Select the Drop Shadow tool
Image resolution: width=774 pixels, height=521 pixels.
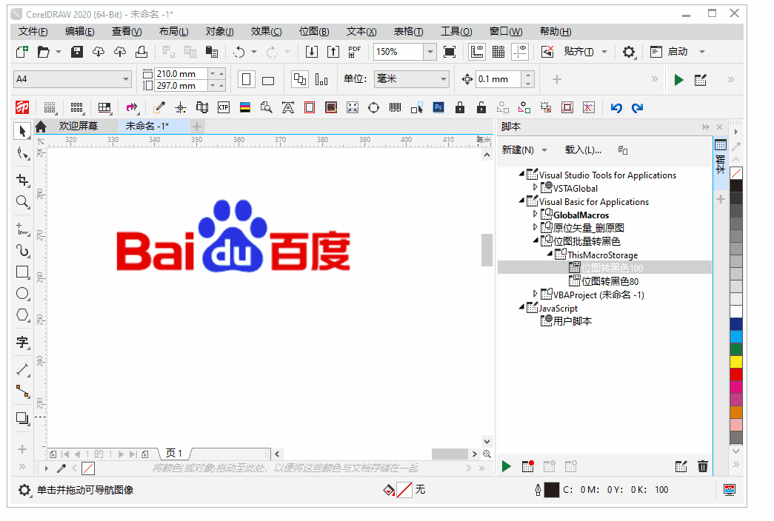pyautogui.click(x=22, y=418)
